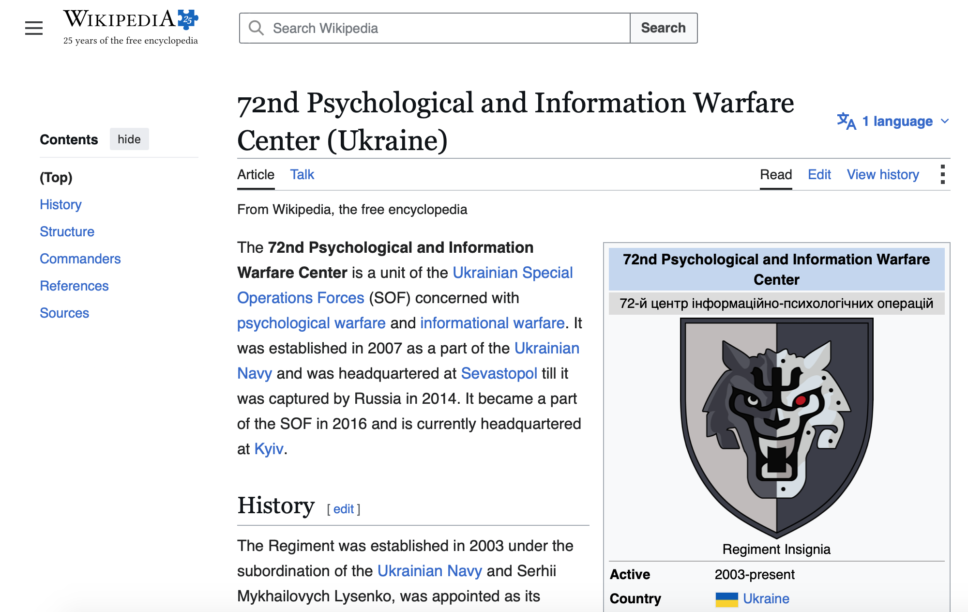Click the 'Active' infobox label
Screen dimensions: 968x612
[x=630, y=575]
